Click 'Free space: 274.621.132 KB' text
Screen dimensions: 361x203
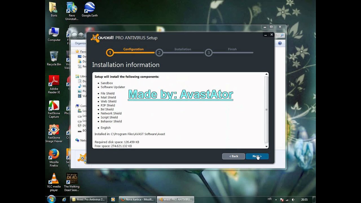(x=113, y=146)
